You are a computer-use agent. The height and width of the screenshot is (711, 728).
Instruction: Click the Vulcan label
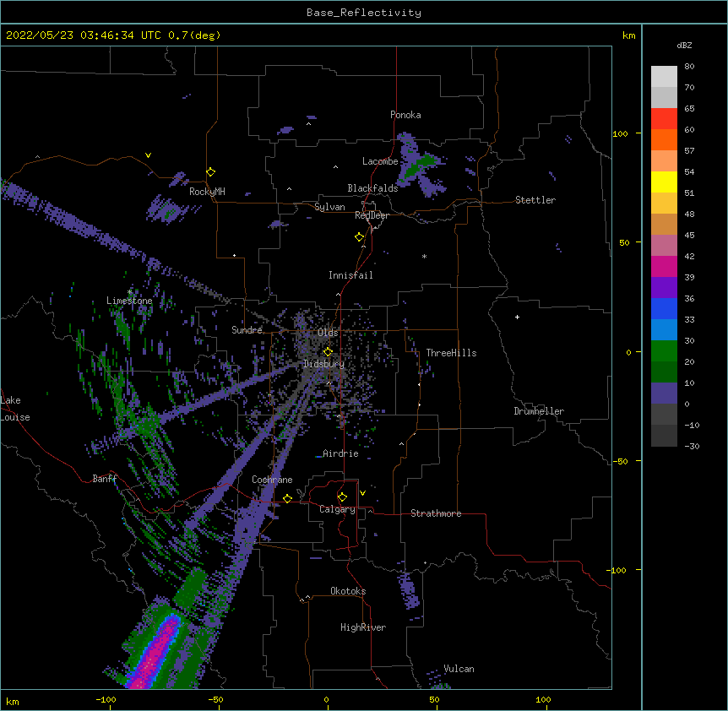pyautogui.click(x=459, y=669)
